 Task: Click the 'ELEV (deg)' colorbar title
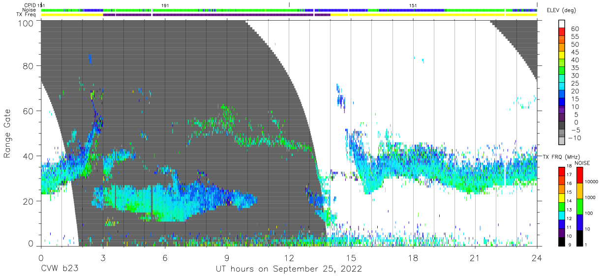point(562,10)
